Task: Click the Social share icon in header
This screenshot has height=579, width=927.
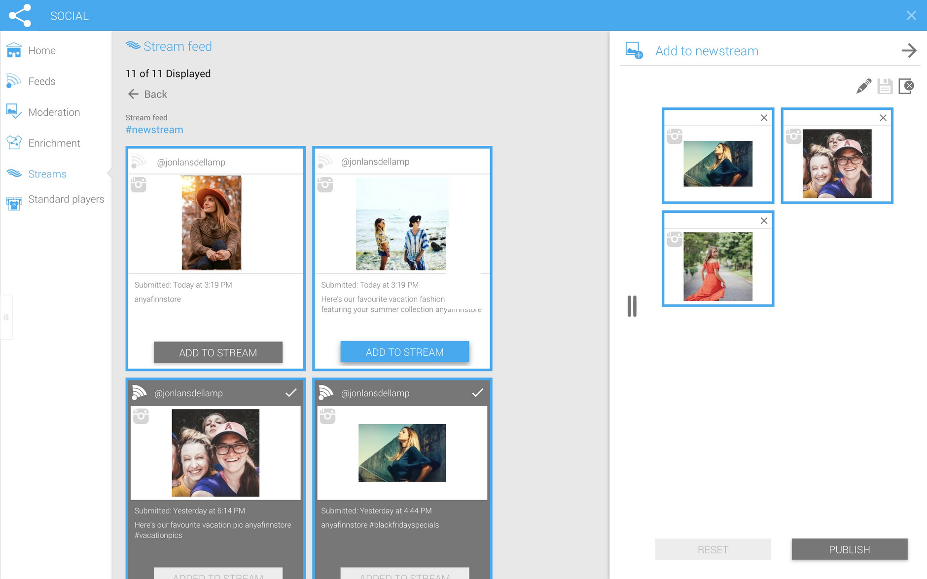Action: (x=20, y=15)
